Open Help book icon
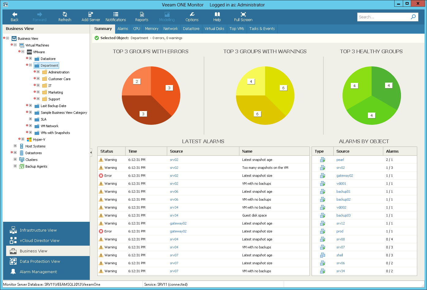The image size is (427, 290). point(217,17)
